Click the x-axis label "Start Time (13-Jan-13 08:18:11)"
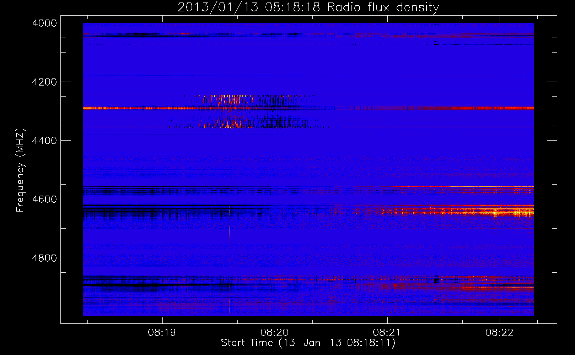The width and height of the screenshot is (575, 355). (308, 343)
